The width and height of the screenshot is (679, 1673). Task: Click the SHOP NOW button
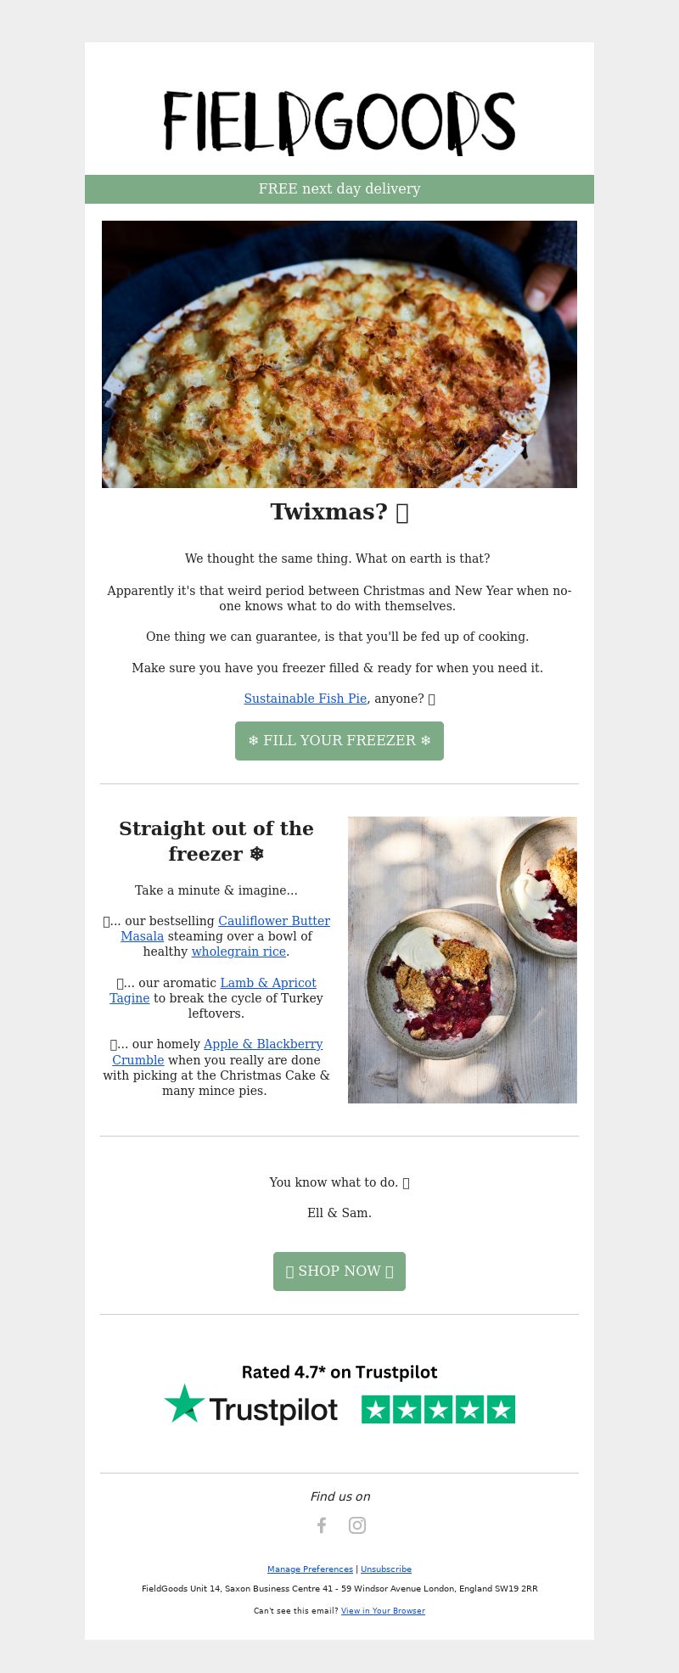click(x=339, y=1272)
